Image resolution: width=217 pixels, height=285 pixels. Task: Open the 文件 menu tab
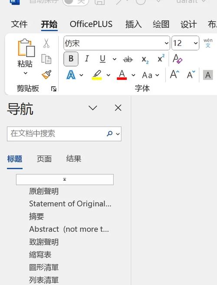coord(19,24)
